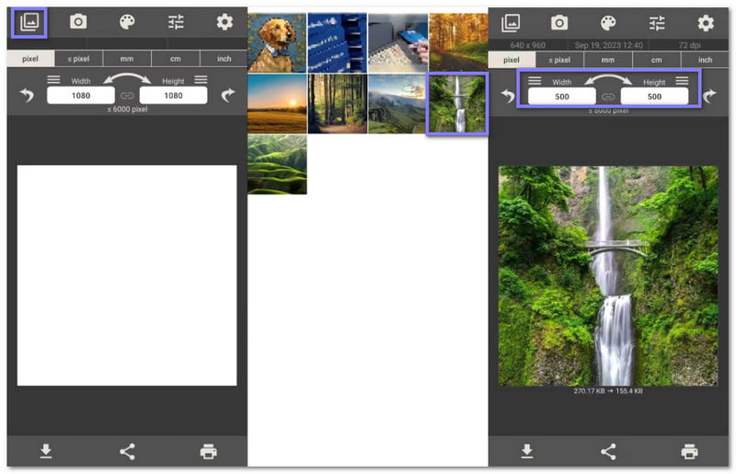Click height field showing 1080
The width and height of the screenshot is (736, 474).
tap(173, 96)
